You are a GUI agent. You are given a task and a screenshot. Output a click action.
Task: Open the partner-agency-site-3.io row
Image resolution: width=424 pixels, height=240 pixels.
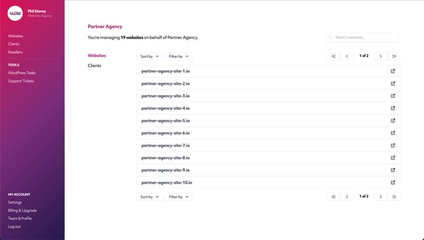pyautogui.click(x=268, y=96)
